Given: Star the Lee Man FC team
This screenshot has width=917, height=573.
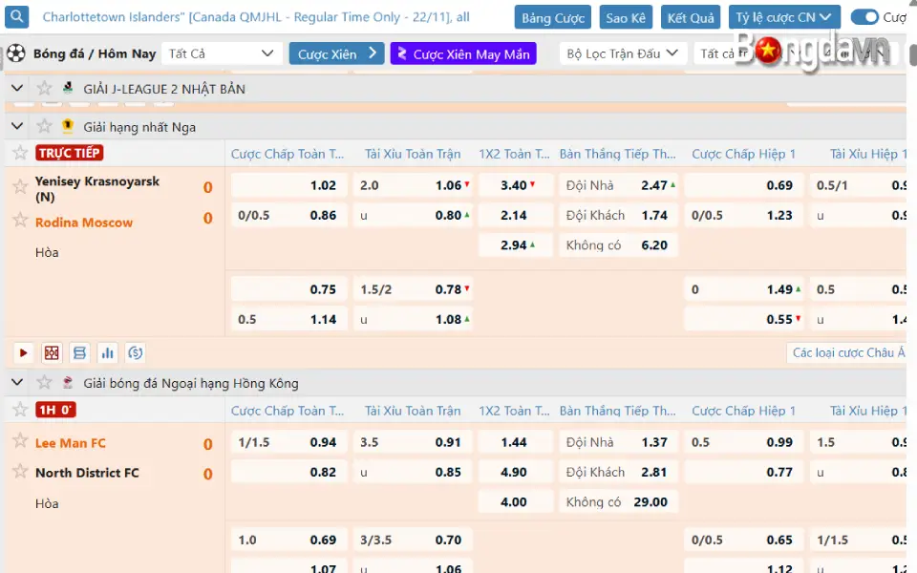Looking at the screenshot, I should click(20, 442).
